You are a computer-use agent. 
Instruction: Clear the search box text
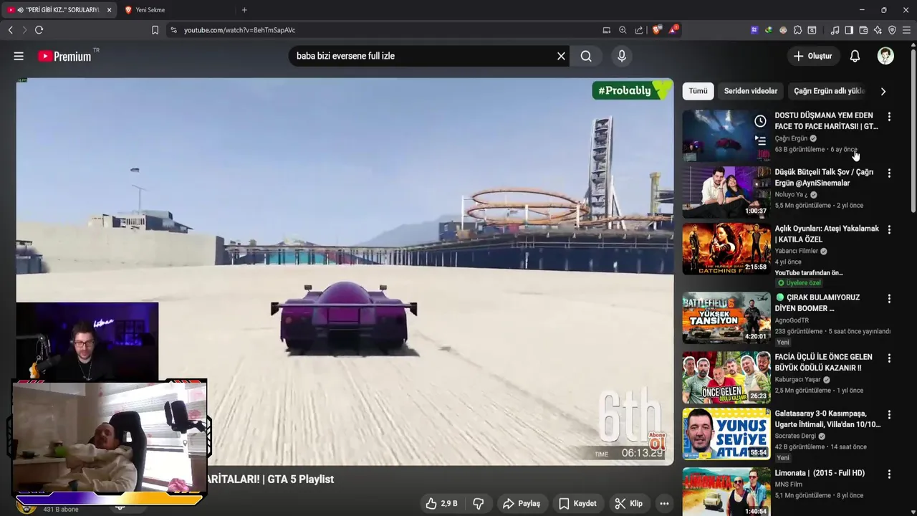(x=561, y=56)
